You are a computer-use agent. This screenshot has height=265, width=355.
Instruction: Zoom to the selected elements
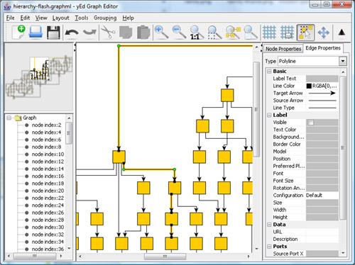click(233, 33)
